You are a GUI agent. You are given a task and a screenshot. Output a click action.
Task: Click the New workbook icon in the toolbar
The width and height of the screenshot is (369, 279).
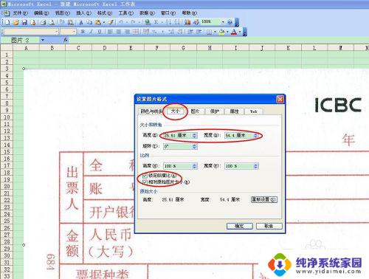[7, 22]
